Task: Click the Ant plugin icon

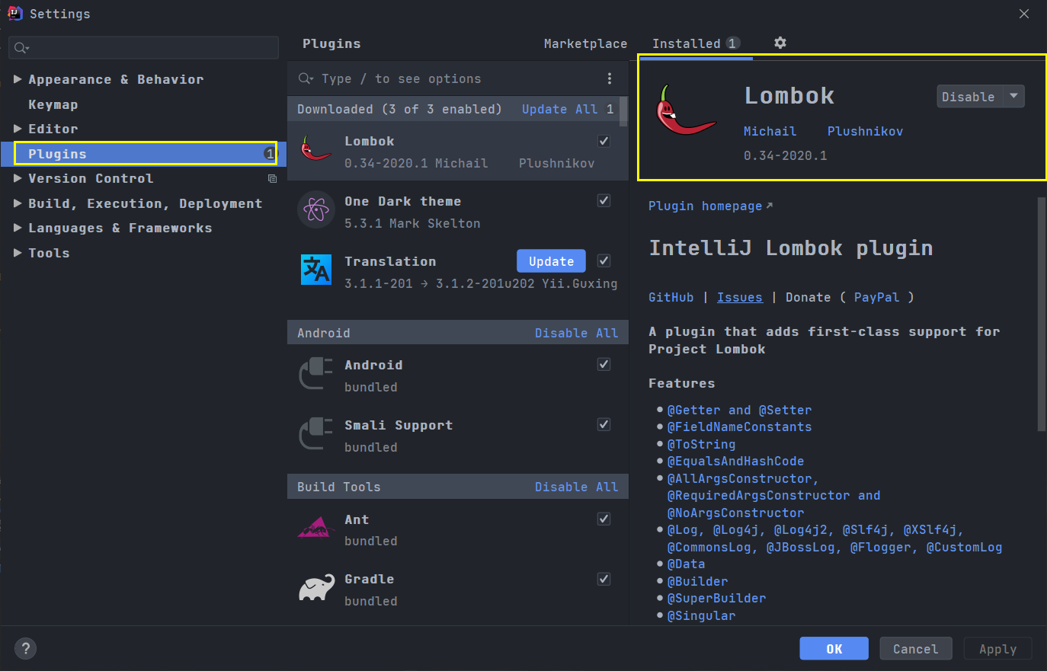Action: tap(315, 527)
